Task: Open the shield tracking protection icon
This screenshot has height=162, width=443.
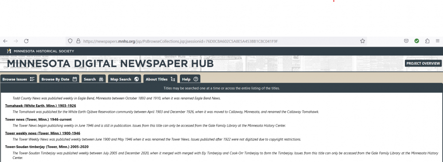Action: point(70,41)
